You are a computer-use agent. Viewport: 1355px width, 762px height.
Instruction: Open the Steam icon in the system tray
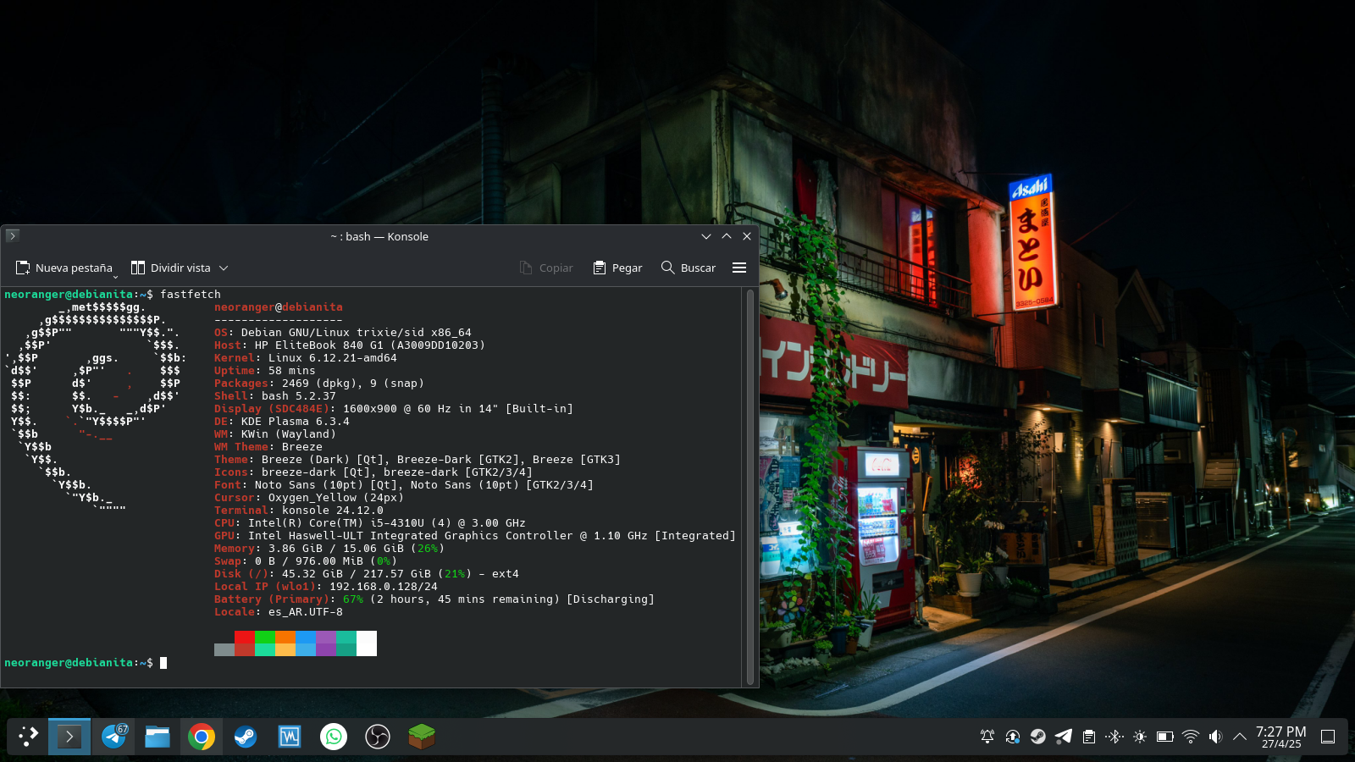tap(1038, 737)
